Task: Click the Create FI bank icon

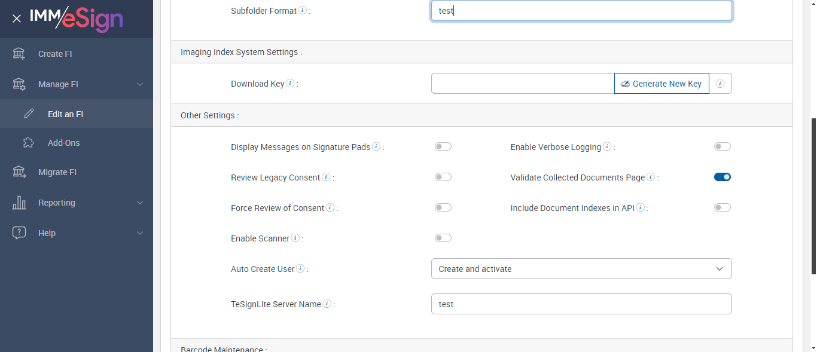Action: tap(19, 54)
